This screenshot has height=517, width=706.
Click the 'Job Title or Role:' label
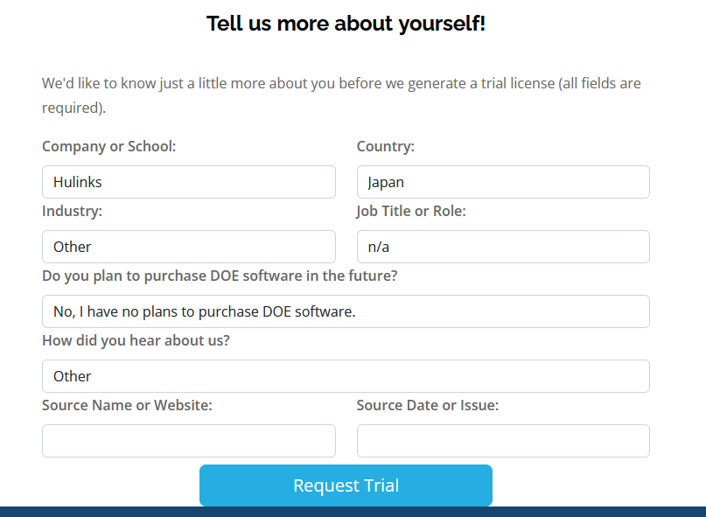pyautogui.click(x=411, y=211)
